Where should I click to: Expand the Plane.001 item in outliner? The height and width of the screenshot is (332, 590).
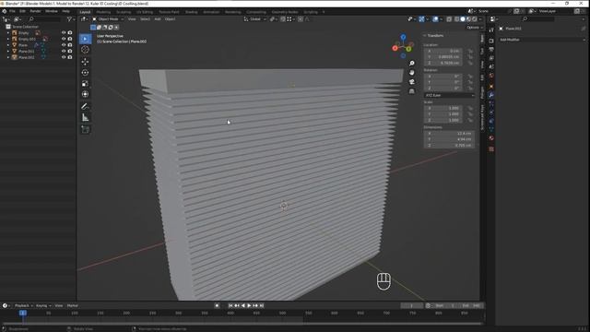tap(8, 51)
